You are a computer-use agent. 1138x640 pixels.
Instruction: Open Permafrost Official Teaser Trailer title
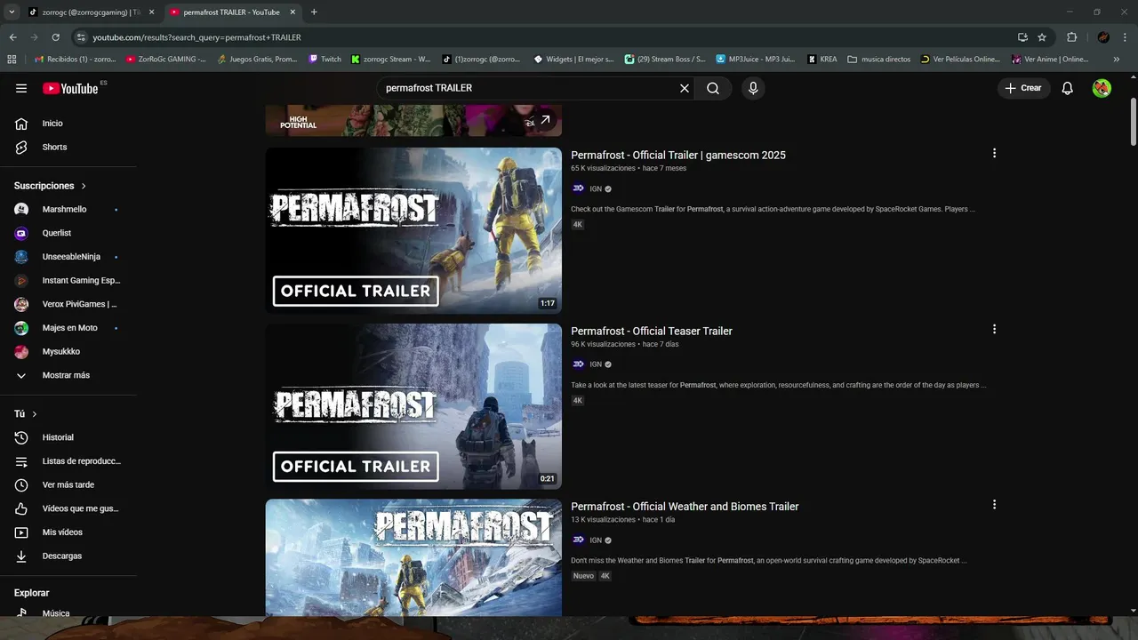click(x=652, y=331)
